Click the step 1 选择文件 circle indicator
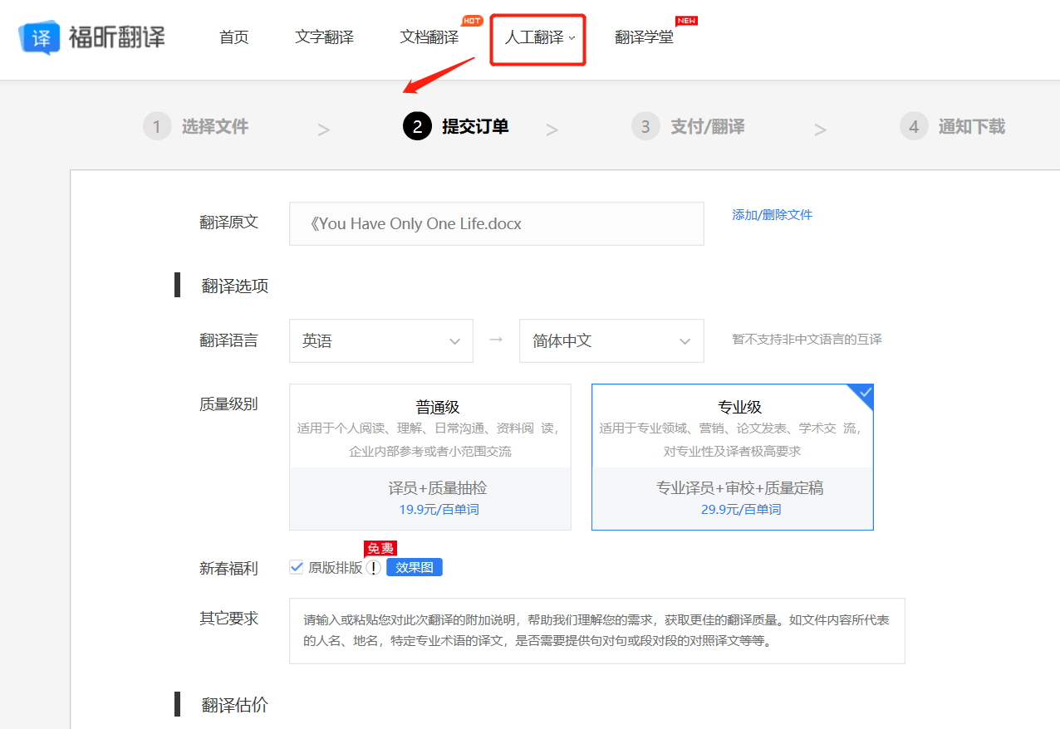Image resolution: width=1060 pixels, height=729 pixels. point(157,125)
